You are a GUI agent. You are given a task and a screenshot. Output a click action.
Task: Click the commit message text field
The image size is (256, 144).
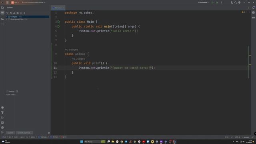pos(28,112)
